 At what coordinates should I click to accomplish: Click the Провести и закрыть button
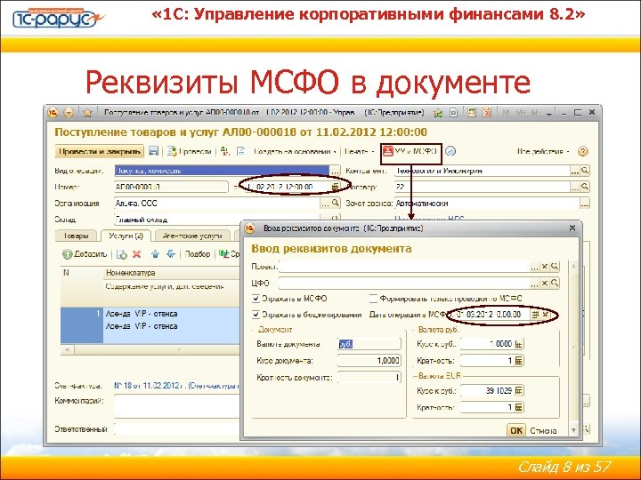[100, 151]
